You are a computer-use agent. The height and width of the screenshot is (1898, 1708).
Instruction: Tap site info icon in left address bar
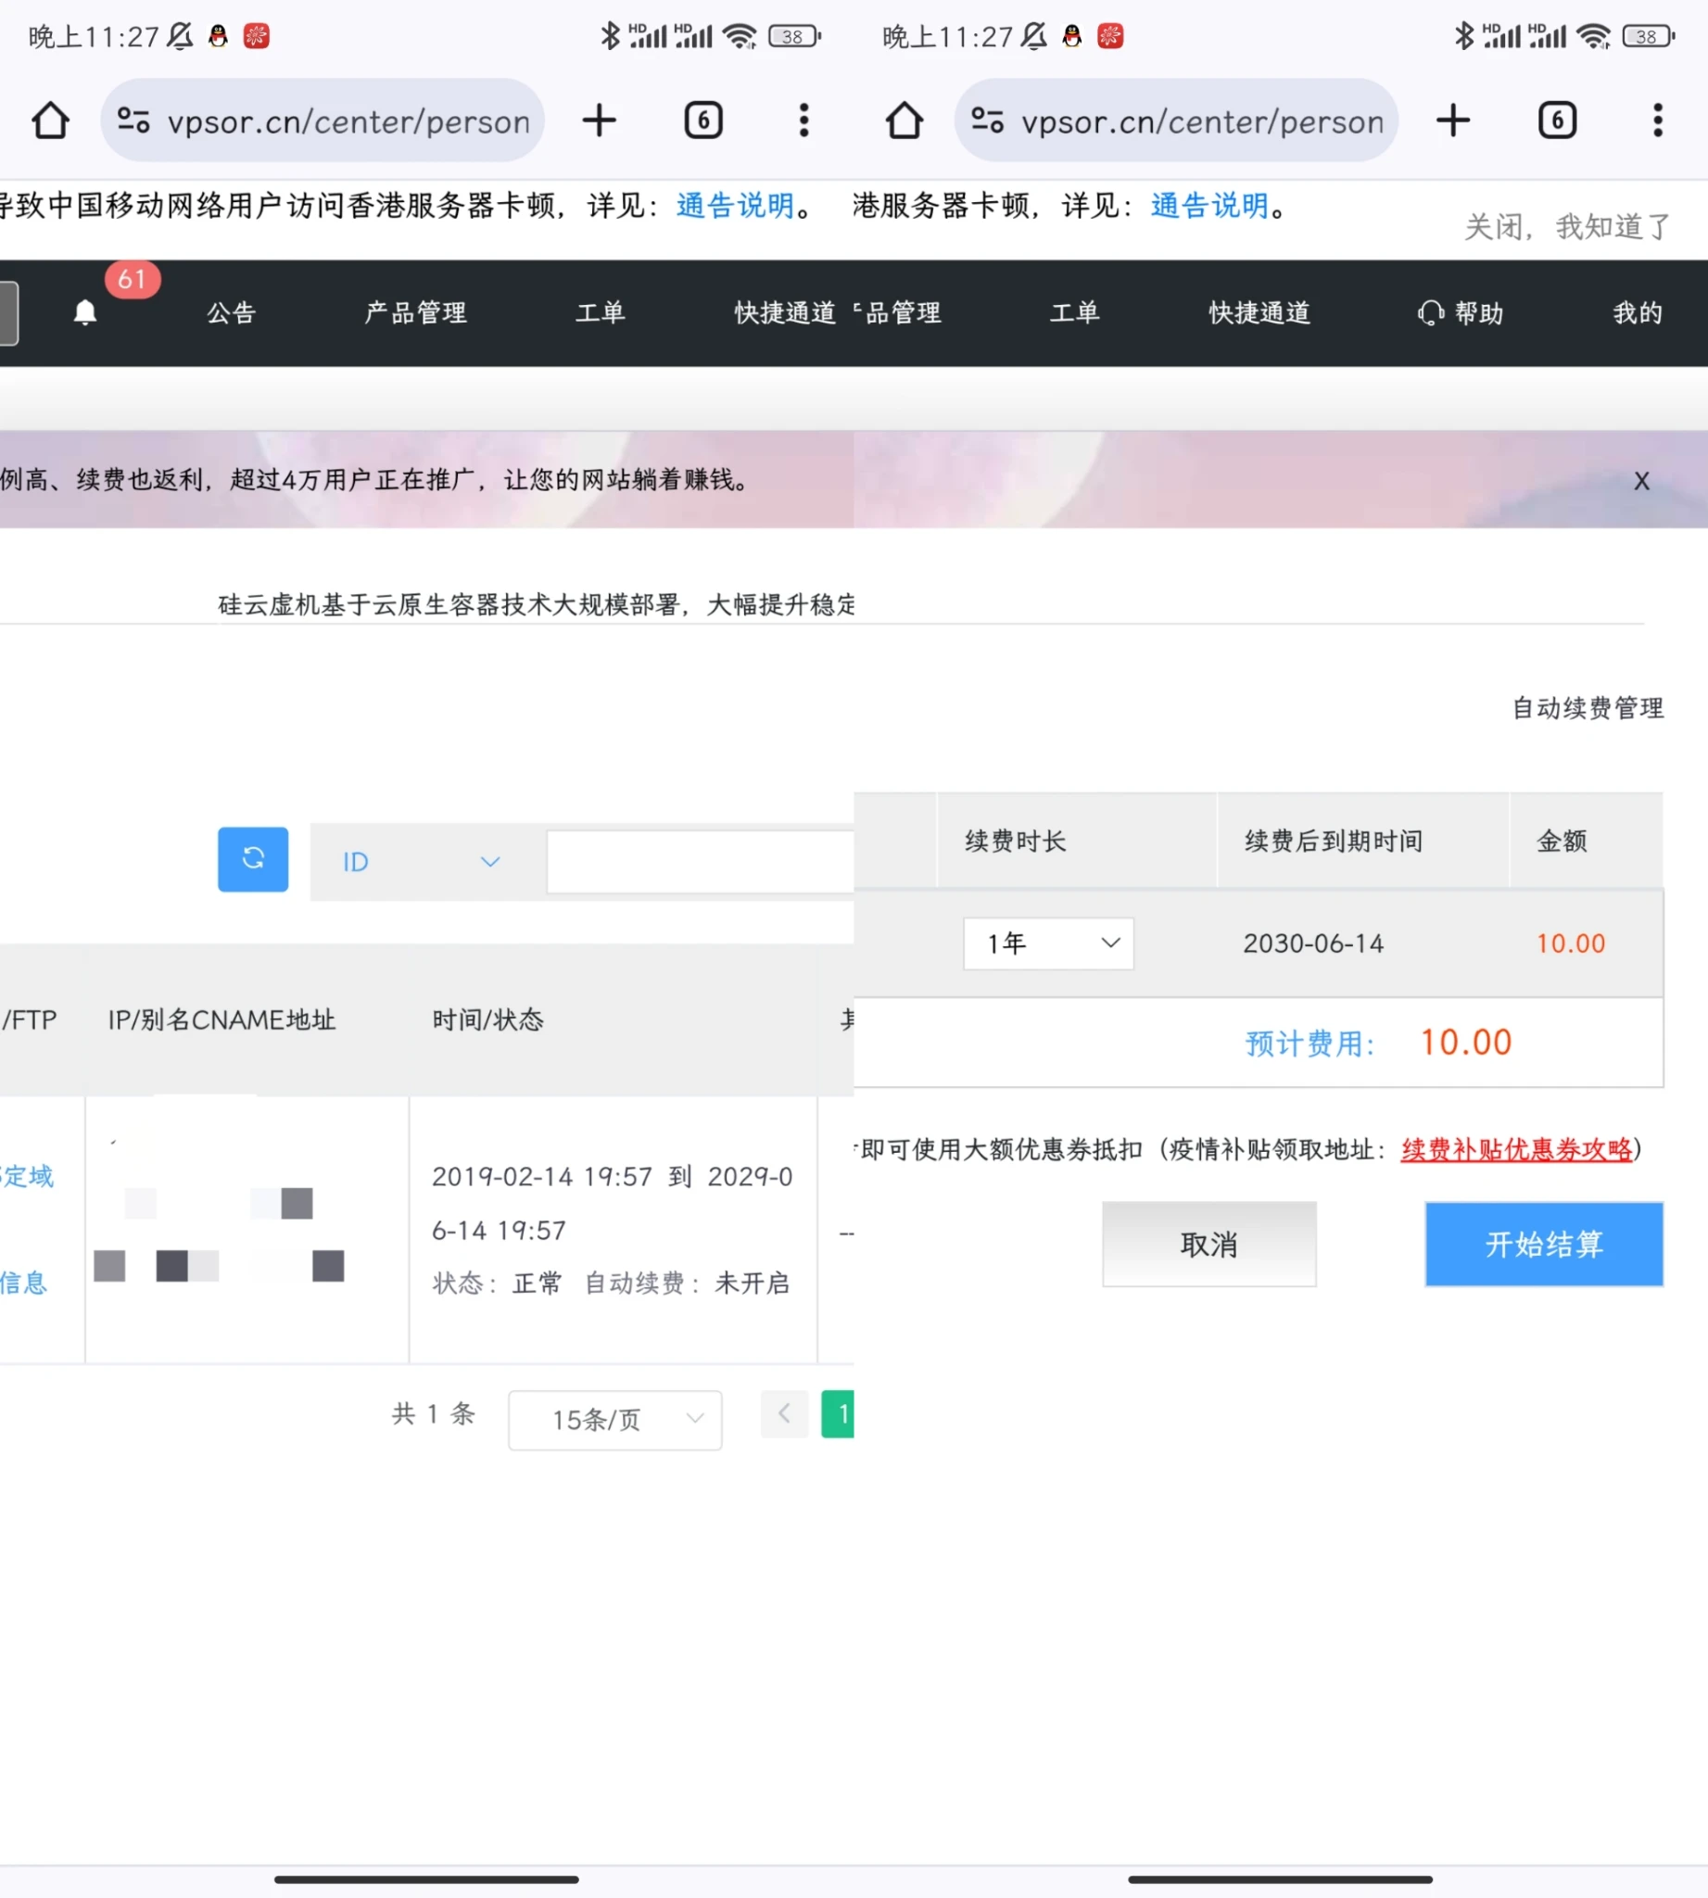click(133, 121)
